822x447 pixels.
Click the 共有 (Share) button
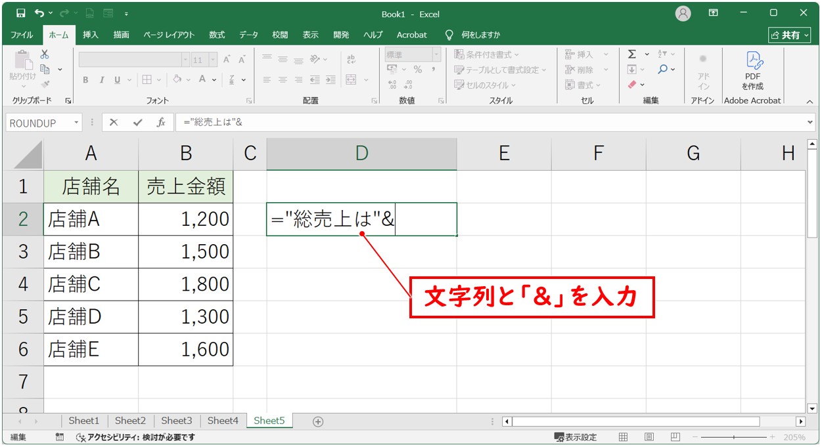789,35
